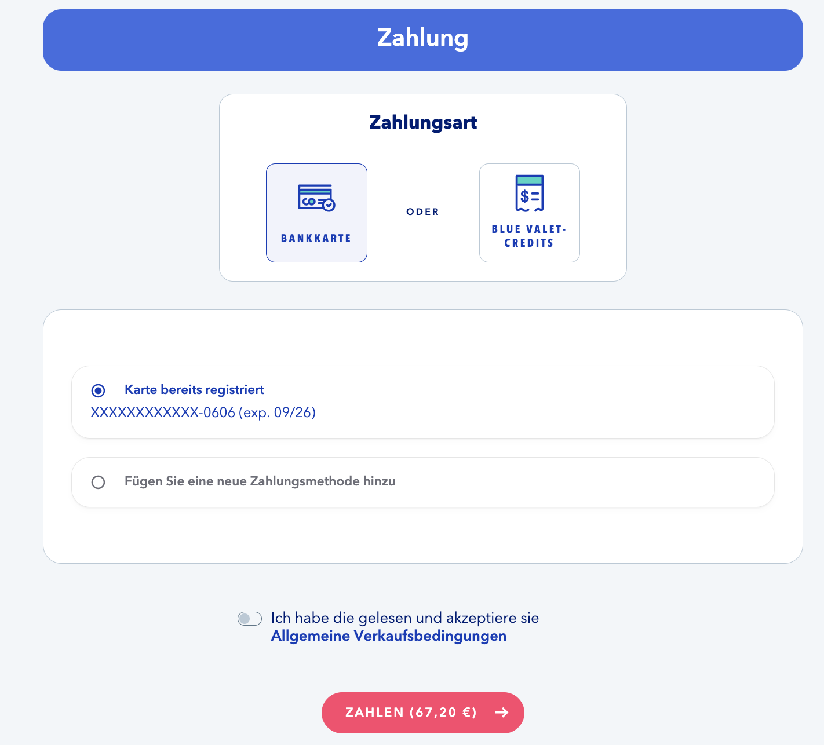
Task: Click the Blue Valet credits receipt icon
Action: click(530, 193)
